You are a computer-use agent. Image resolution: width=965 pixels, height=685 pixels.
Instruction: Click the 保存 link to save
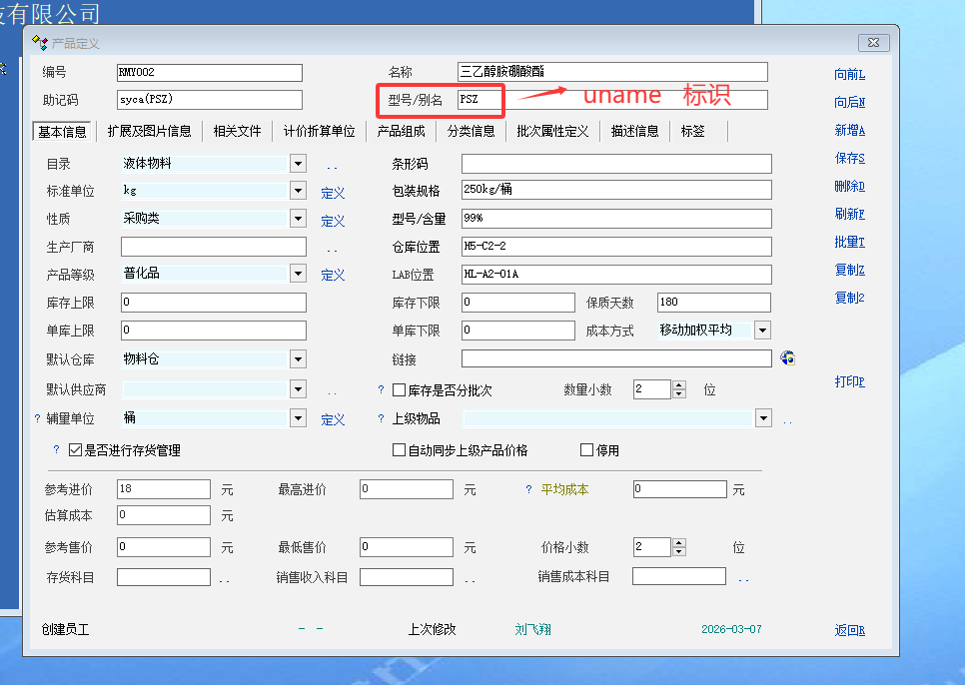(x=849, y=158)
